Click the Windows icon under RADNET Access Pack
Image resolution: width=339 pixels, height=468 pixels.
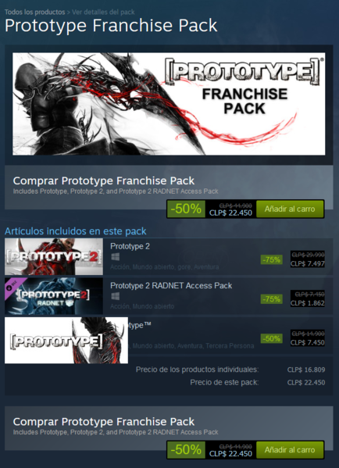point(115,296)
